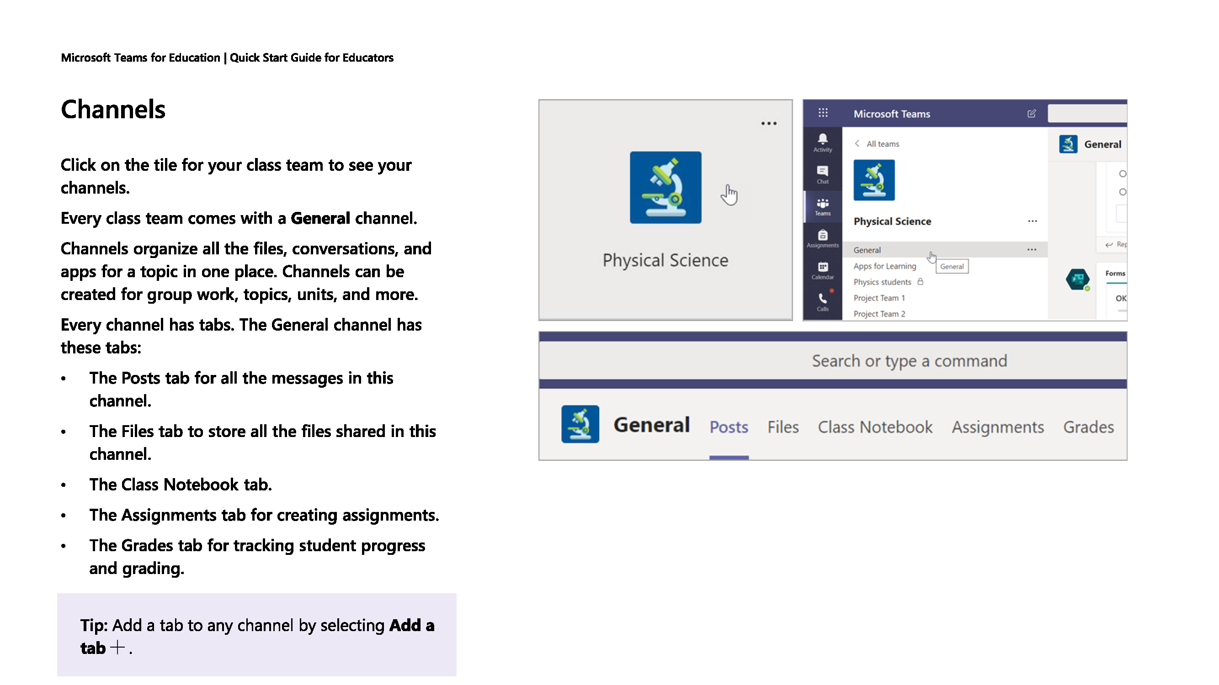Go back using the All teams chevron

[857, 143]
